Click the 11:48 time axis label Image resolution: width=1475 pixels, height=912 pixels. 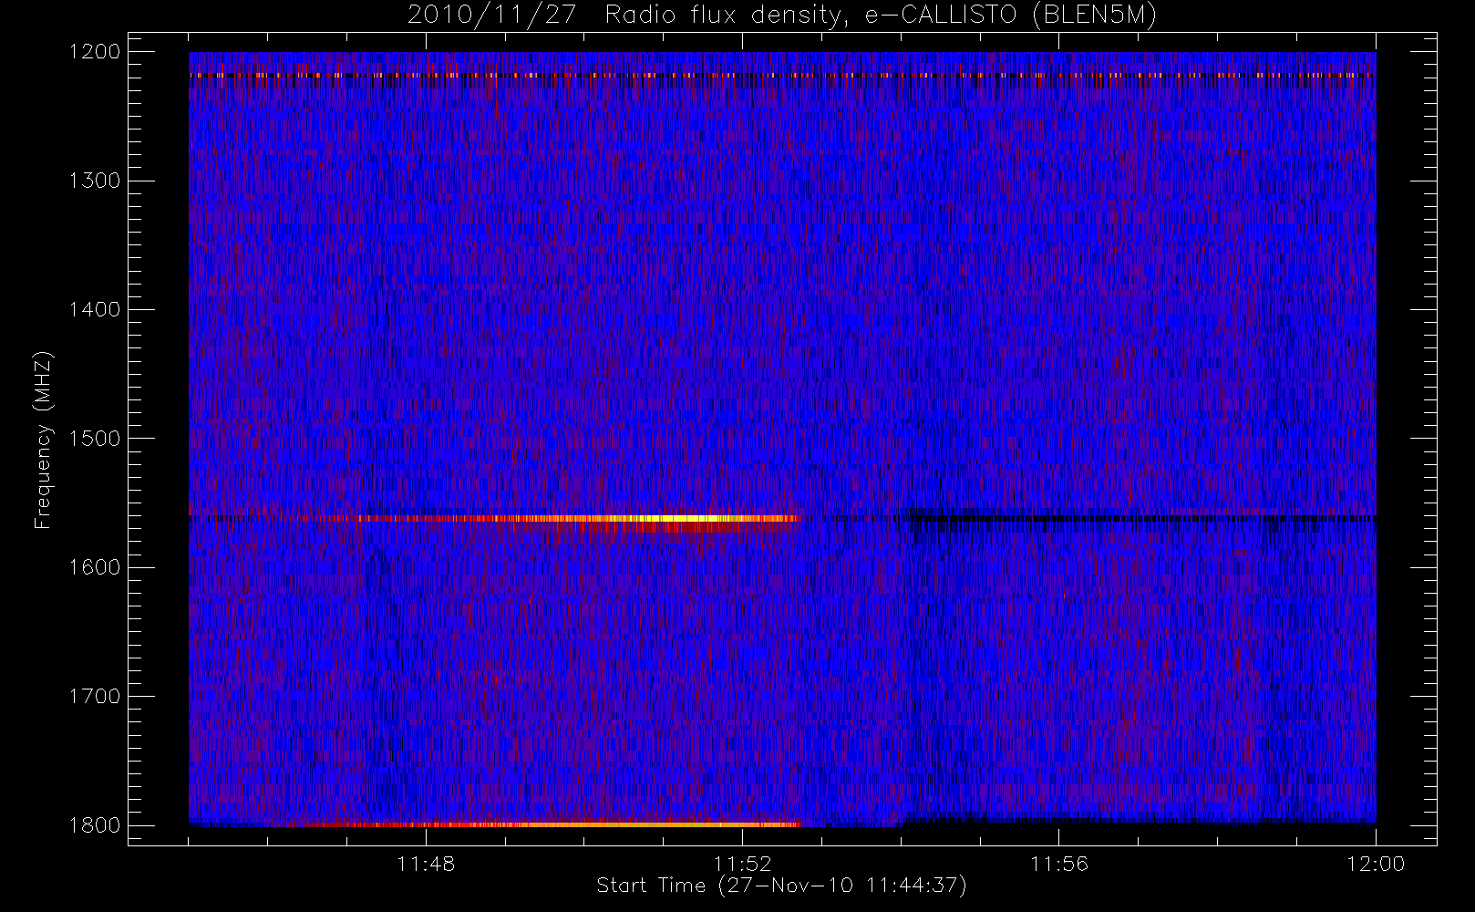tap(426, 864)
